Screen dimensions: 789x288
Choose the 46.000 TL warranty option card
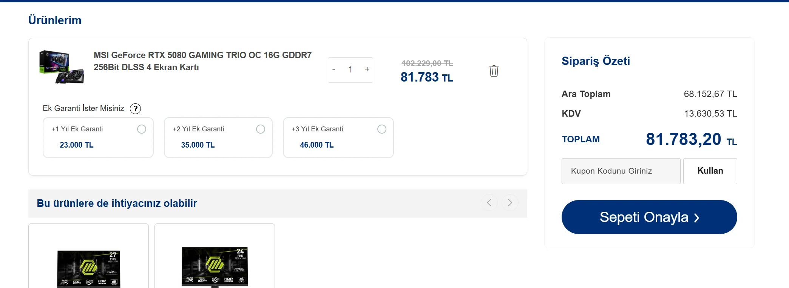tap(338, 137)
